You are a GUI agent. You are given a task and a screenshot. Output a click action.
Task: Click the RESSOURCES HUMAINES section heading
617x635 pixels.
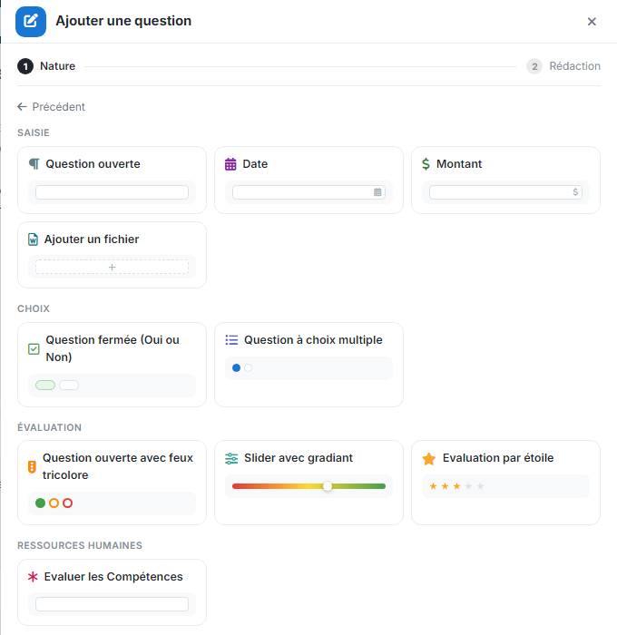[x=80, y=545]
